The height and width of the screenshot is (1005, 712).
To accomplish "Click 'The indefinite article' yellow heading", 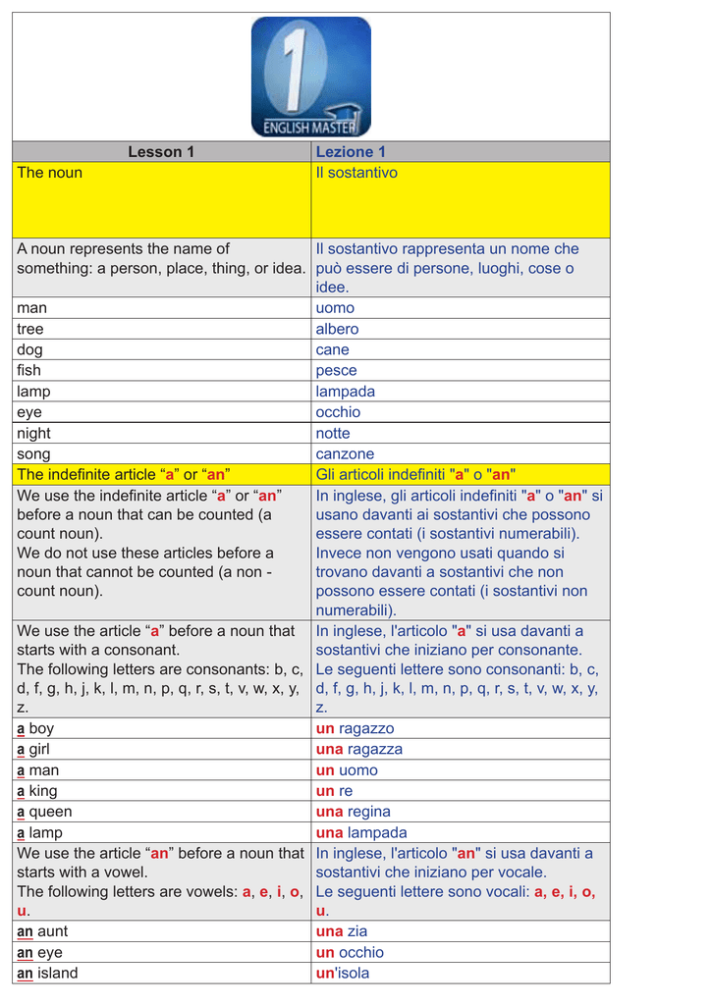I will pyautogui.click(x=162, y=474).
